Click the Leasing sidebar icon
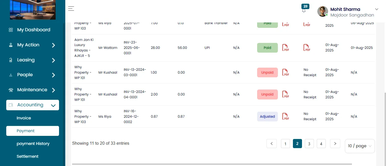 click(x=11, y=60)
